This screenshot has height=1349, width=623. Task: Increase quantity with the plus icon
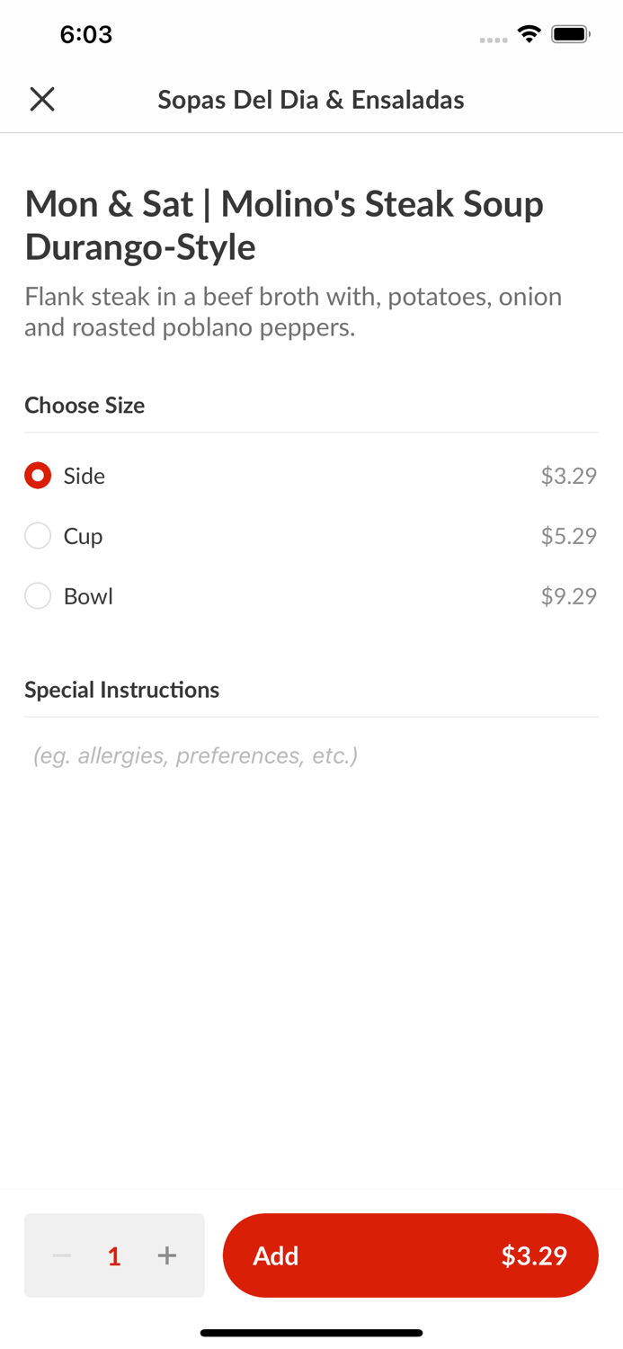(167, 1255)
